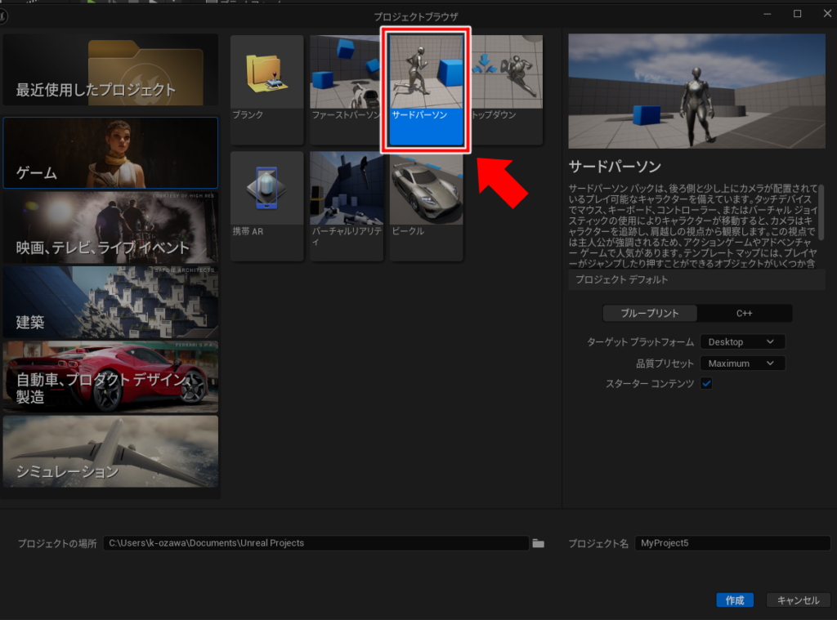
Task: Open the ターゲット プラットフォーム Desktop dropdown
Action: pos(741,342)
